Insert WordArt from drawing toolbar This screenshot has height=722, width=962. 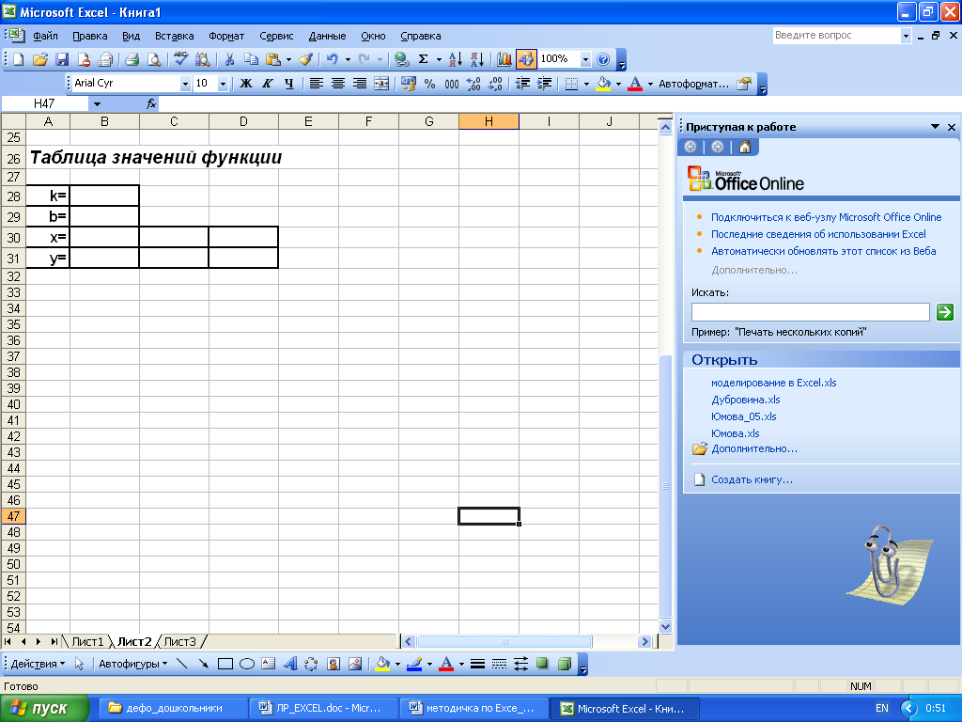290,664
